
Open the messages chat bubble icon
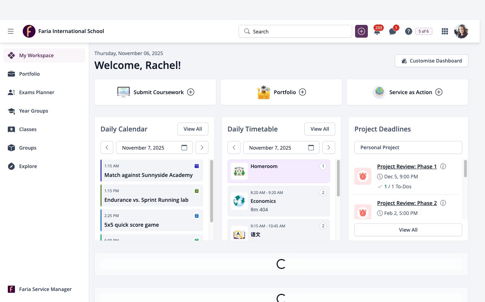click(x=393, y=32)
